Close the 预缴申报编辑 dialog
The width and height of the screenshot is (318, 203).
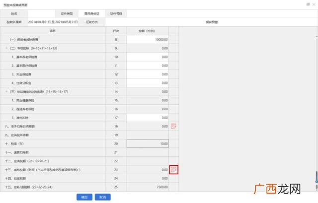coord(314,4)
